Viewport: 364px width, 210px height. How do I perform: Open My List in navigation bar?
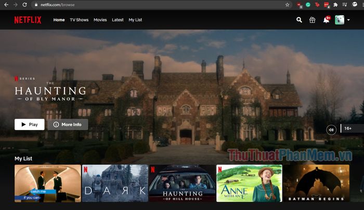(x=135, y=20)
